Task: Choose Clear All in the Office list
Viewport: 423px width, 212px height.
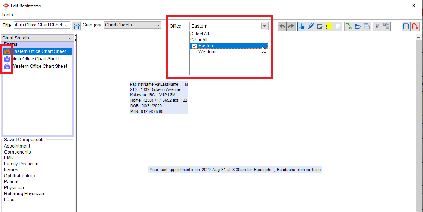Action: coord(199,40)
